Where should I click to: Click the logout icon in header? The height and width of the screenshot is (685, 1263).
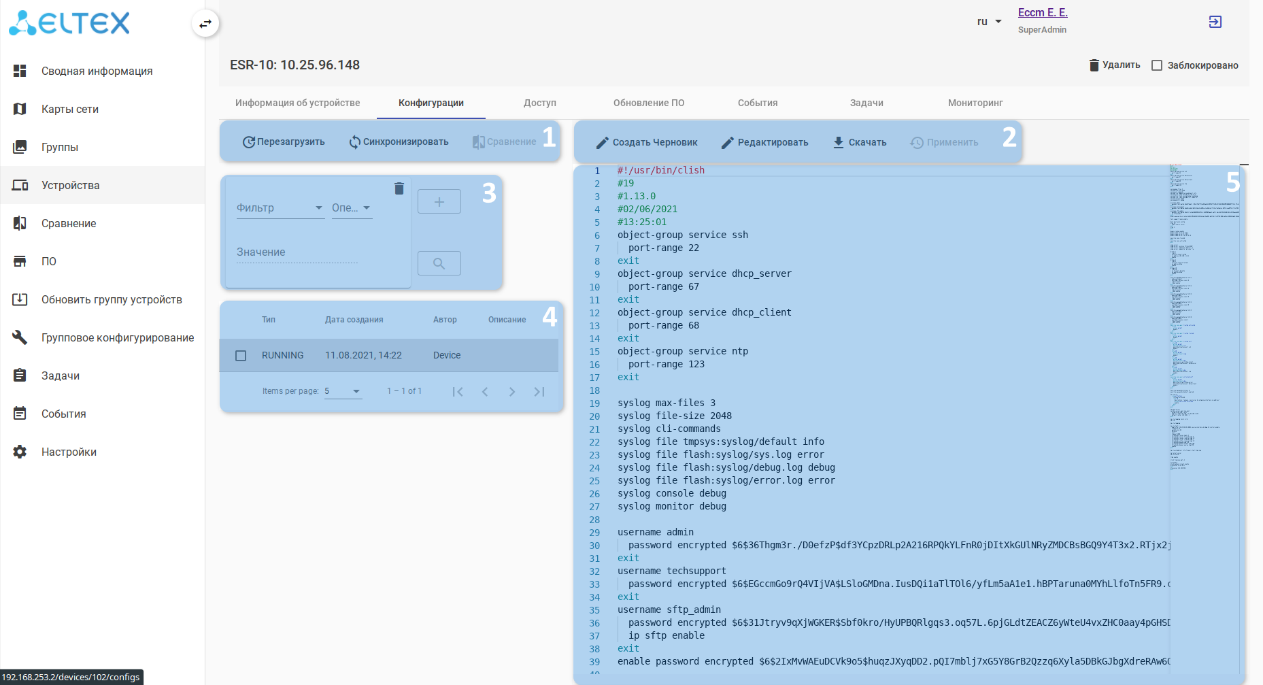tap(1215, 22)
